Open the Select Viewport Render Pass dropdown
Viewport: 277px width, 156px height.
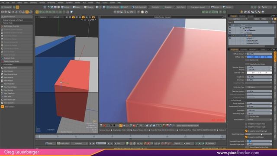pos(187,126)
